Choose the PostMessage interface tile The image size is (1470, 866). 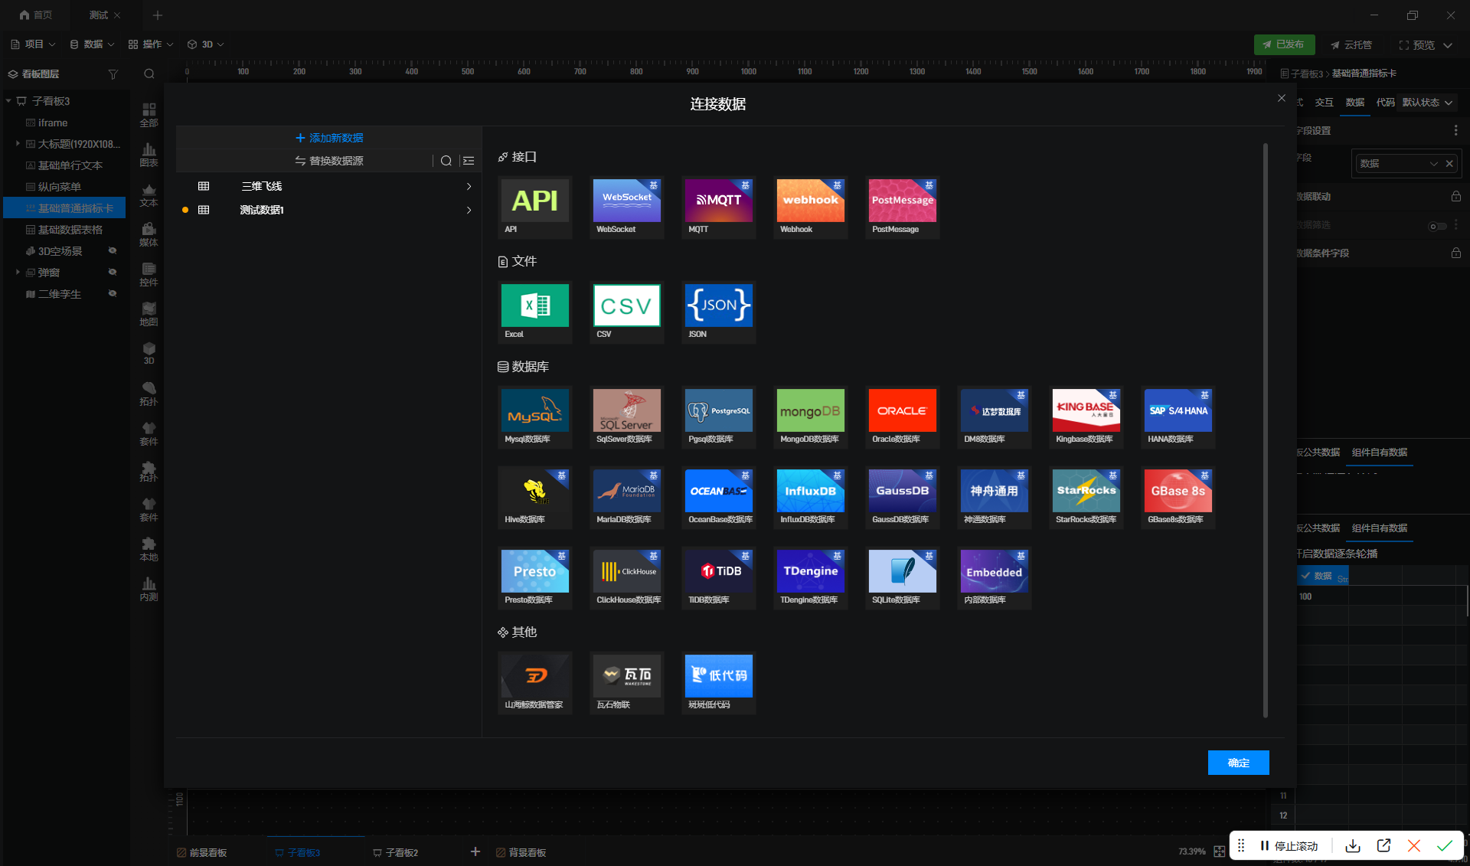click(x=902, y=207)
